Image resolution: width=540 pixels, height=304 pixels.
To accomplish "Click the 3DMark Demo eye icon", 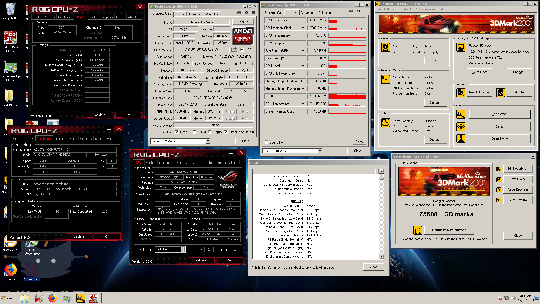I will coord(461,127).
